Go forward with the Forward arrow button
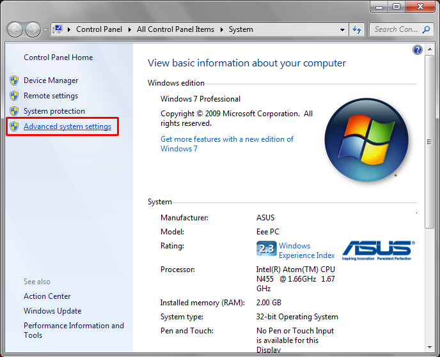The image size is (440, 357). click(x=33, y=29)
